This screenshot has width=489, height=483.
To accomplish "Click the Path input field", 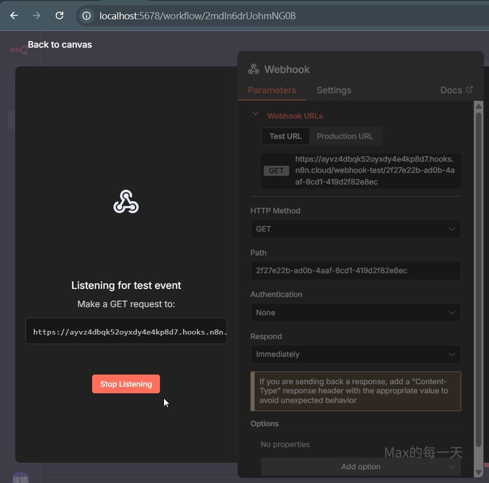I will [355, 271].
